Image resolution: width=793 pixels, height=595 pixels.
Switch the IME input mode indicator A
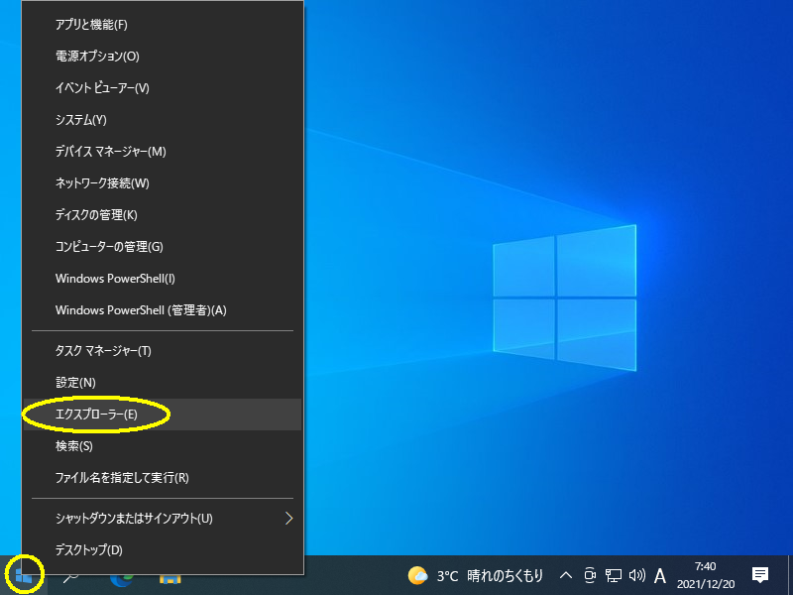[x=660, y=575]
